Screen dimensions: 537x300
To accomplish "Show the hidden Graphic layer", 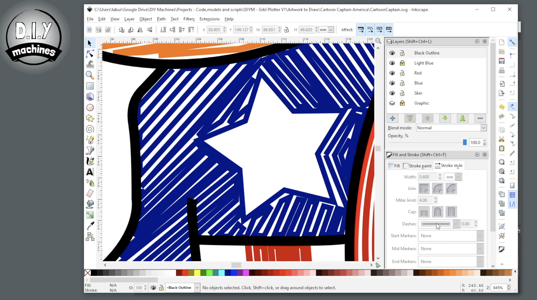I will pyautogui.click(x=392, y=103).
